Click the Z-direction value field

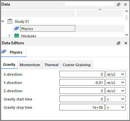click(82, 91)
